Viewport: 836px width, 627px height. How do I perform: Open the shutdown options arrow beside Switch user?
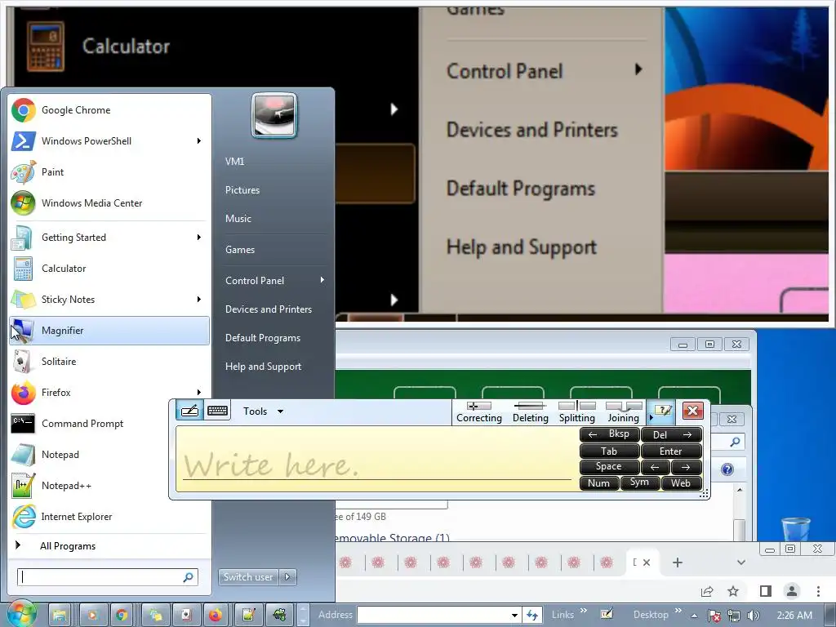(288, 577)
